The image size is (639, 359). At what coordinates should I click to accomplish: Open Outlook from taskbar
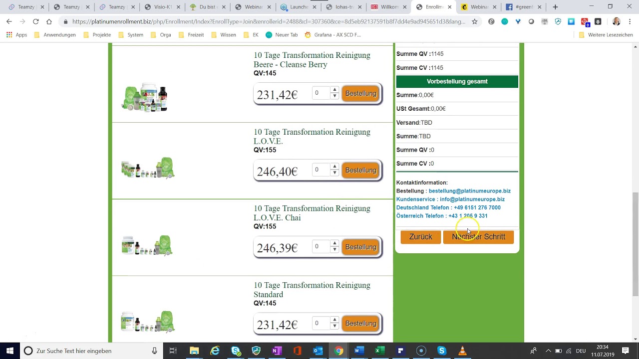pos(318,351)
